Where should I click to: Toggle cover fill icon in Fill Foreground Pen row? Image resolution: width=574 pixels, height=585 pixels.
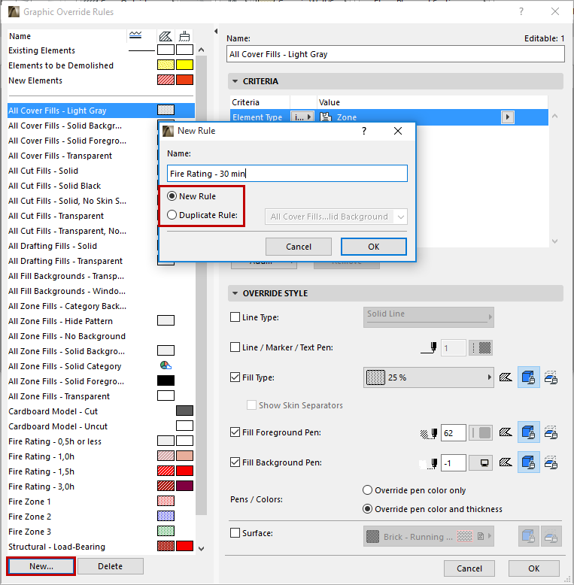coord(528,432)
